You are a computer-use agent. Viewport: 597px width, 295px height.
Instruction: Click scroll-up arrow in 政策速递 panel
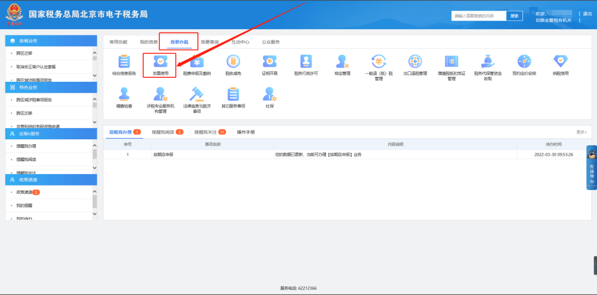coord(95,192)
